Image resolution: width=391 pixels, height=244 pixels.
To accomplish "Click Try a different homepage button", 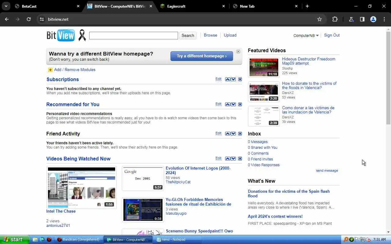I will click(202, 56).
